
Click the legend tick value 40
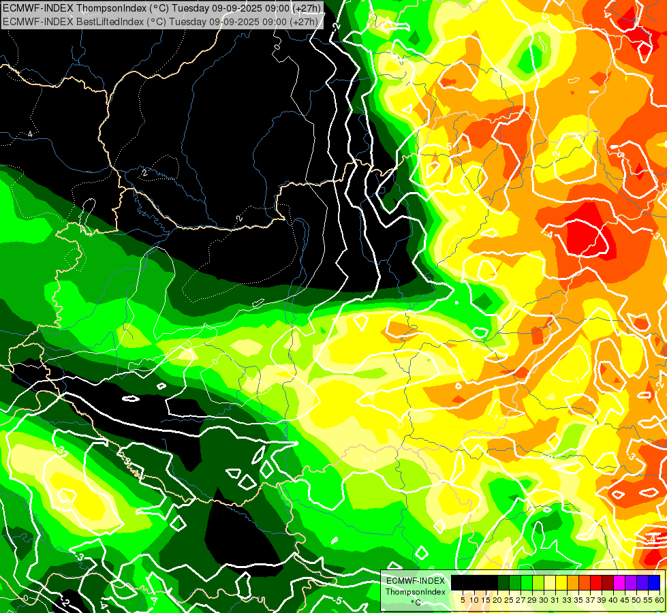(613, 600)
